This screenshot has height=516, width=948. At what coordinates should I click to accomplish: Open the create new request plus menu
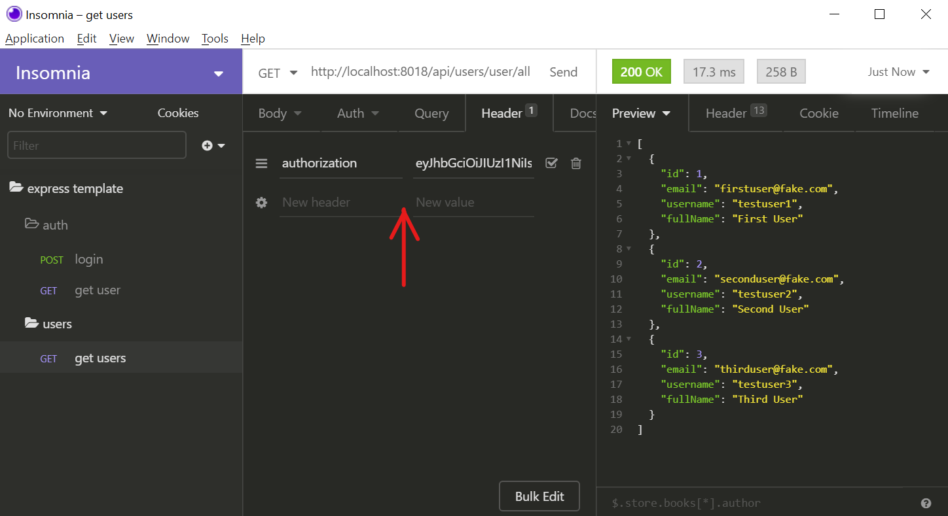coord(213,145)
